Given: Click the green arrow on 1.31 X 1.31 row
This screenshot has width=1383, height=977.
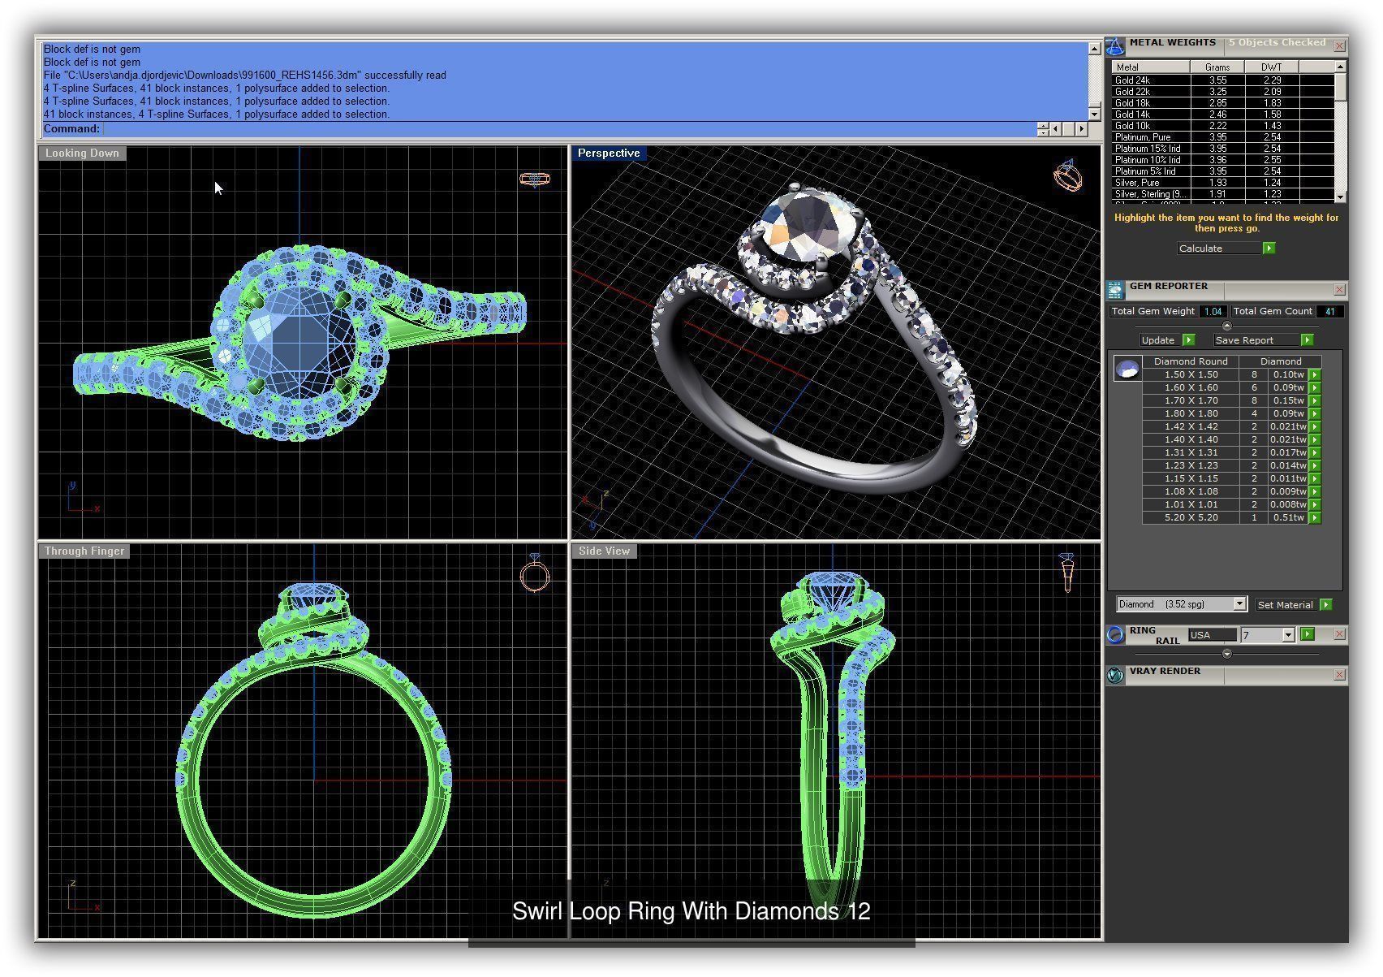Looking at the screenshot, I should point(1315,453).
